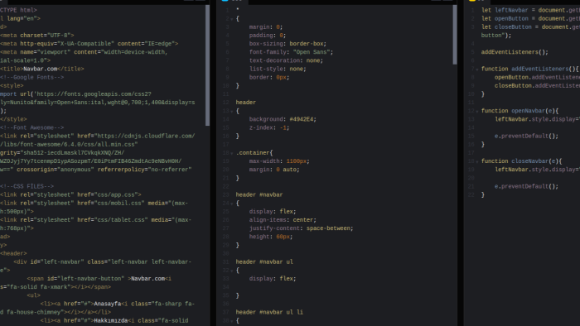Viewport: 580px width, 326px height.
Task: Click the 'justify-content: space-between;' declaration
Action: (x=301, y=228)
